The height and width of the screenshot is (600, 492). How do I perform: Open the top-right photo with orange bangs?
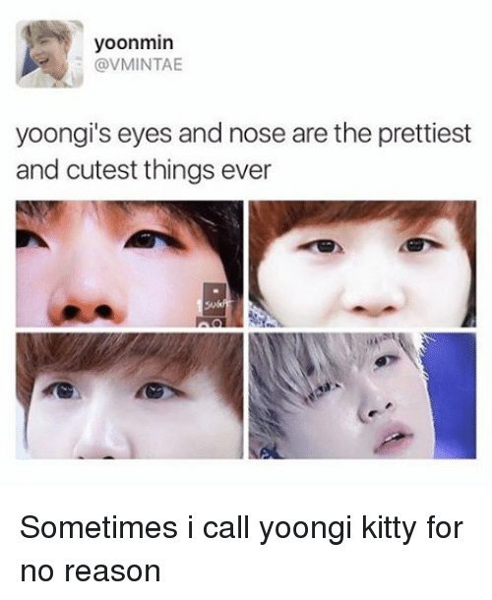[x=362, y=264]
